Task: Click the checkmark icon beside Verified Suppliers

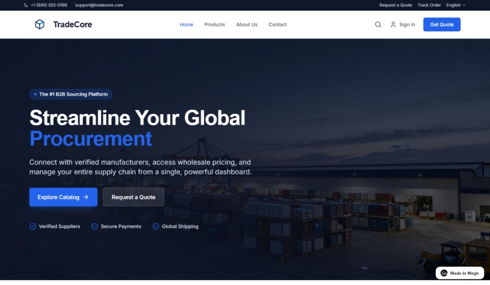Action: 33,226
